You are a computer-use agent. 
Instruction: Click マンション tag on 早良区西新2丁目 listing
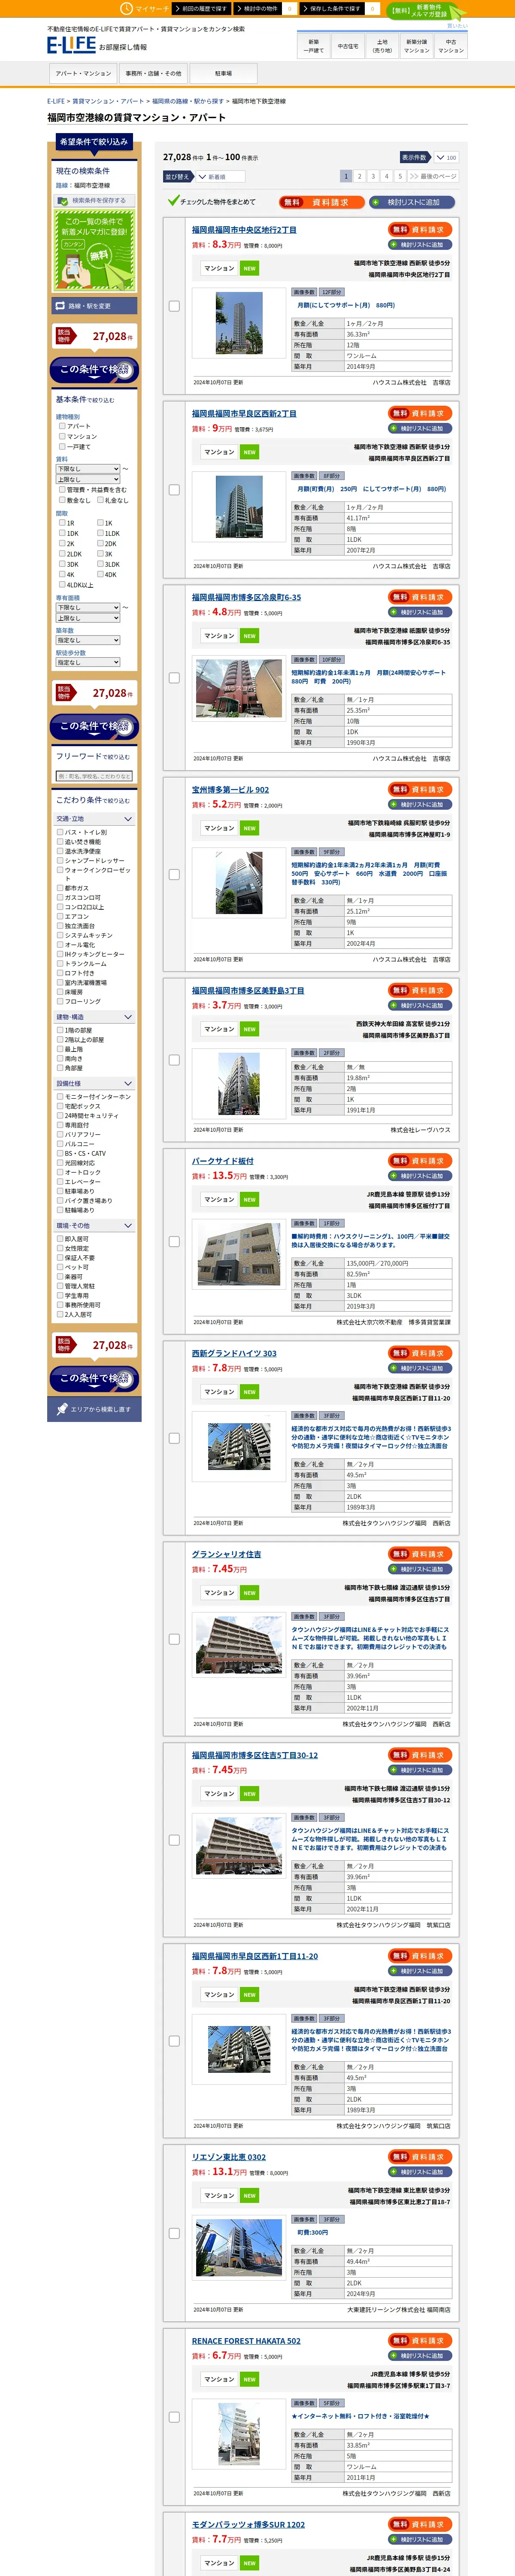(x=219, y=452)
